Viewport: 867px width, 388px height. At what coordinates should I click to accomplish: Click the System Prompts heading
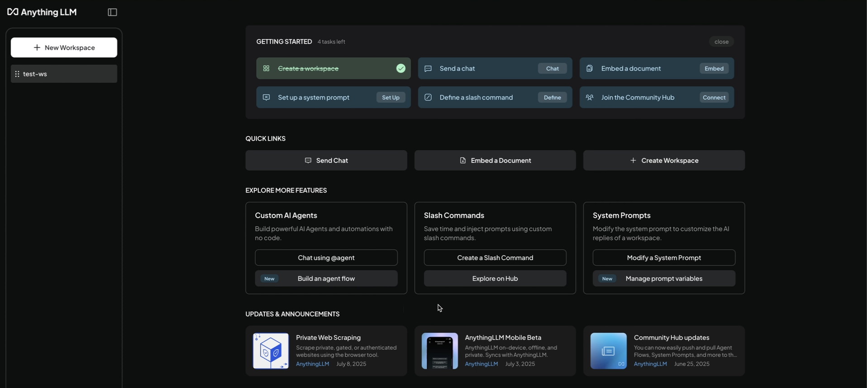coord(622,215)
